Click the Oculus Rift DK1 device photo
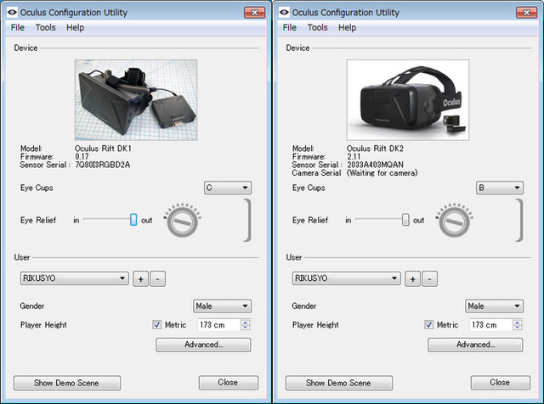The image size is (544, 404). tap(136, 100)
